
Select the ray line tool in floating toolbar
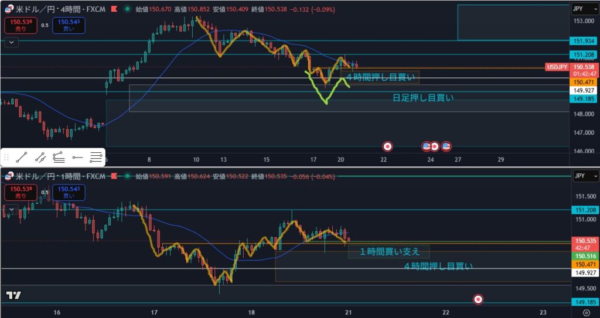(40, 157)
